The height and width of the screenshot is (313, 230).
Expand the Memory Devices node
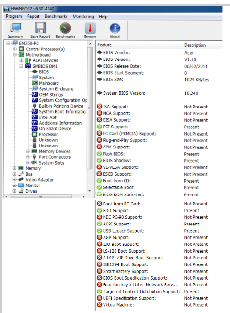point(28,151)
